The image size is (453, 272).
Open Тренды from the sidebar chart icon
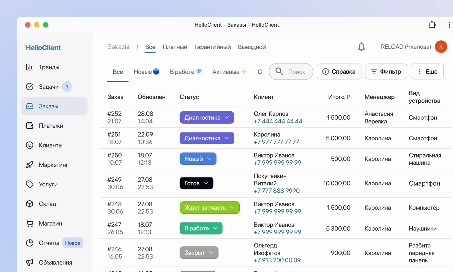[x=29, y=67]
